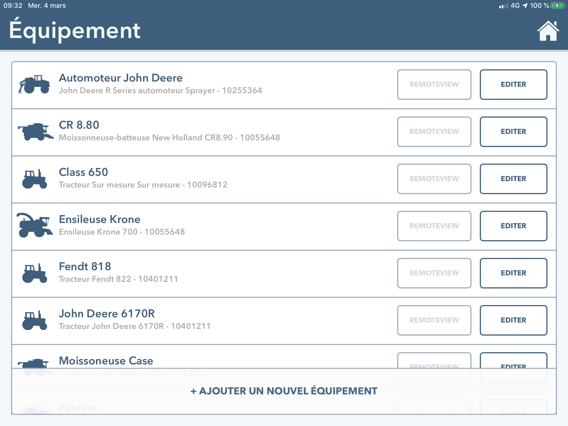The height and width of the screenshot is (426, 568).
Task: Tap the tractor icon for Class 650
Action: point(34,179)
